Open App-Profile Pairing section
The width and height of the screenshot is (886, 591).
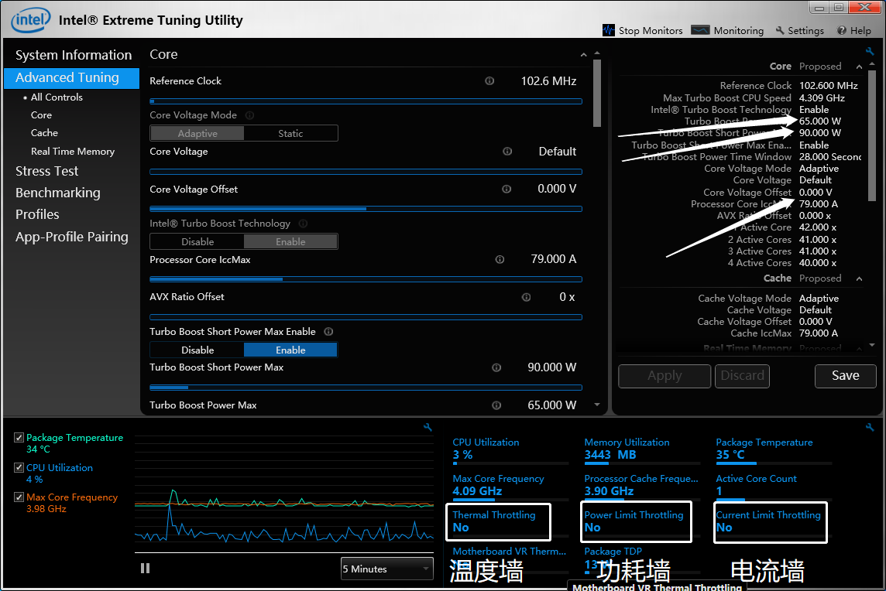pyautogui.click(x=72, y=237)
